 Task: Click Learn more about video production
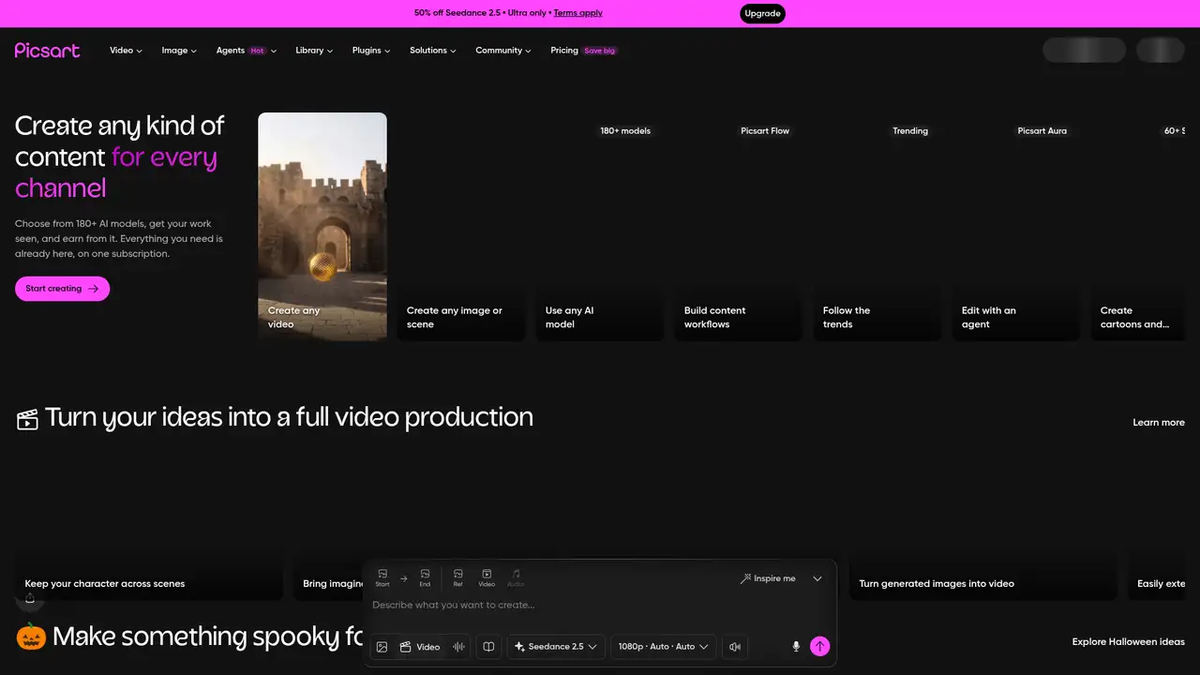coord(1159,423)
